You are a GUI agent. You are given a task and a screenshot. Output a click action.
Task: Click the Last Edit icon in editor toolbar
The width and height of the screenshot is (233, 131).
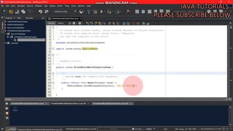[x=70, y=23]
